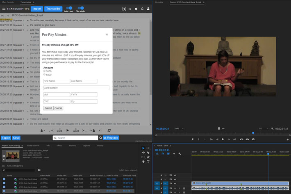This screenshot has width=291, height=194.
Task: Play the Source monitor clip
Action: point(223,139)
